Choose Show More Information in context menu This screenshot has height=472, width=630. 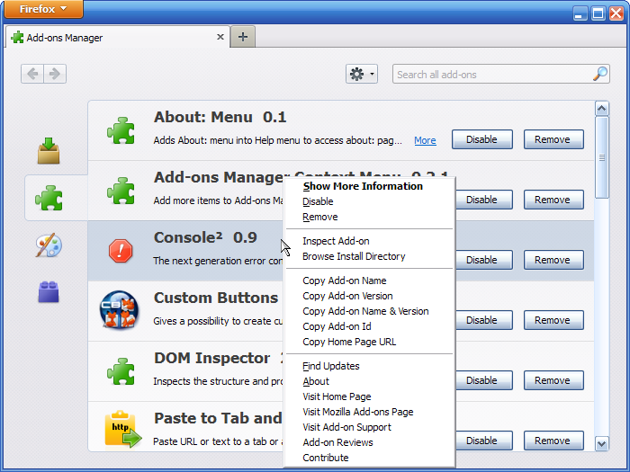click(369, 186)
